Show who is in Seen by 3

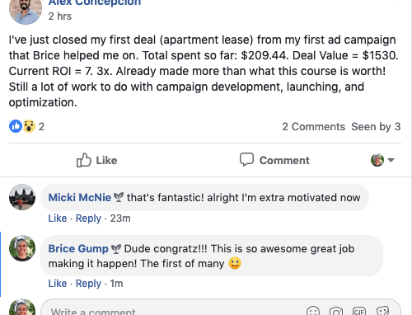pos(376,127)
